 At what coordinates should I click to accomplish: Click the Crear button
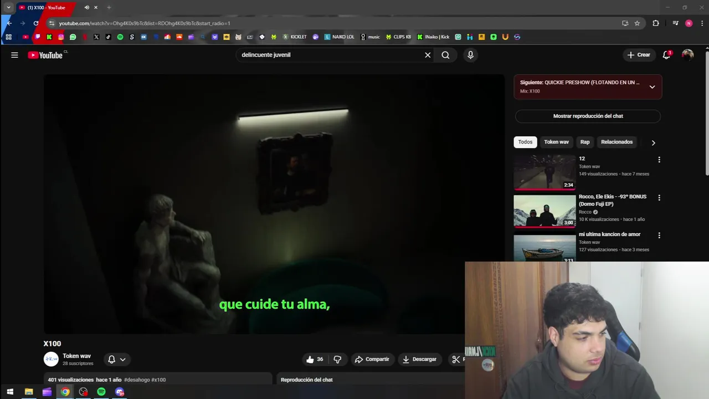pos(639,55)
